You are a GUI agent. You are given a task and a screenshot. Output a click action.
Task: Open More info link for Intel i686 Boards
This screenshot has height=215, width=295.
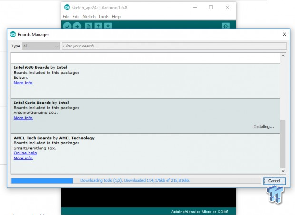[23, 83]
